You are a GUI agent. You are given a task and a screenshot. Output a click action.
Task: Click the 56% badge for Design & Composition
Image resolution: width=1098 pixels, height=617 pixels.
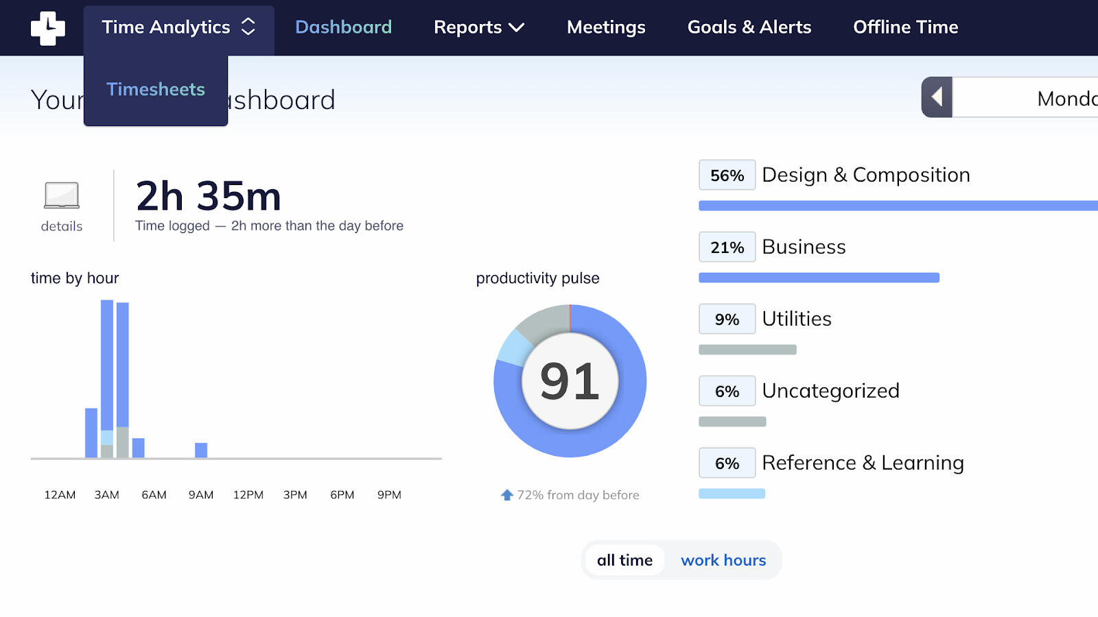pyautogui.click(x=727, y=175)
